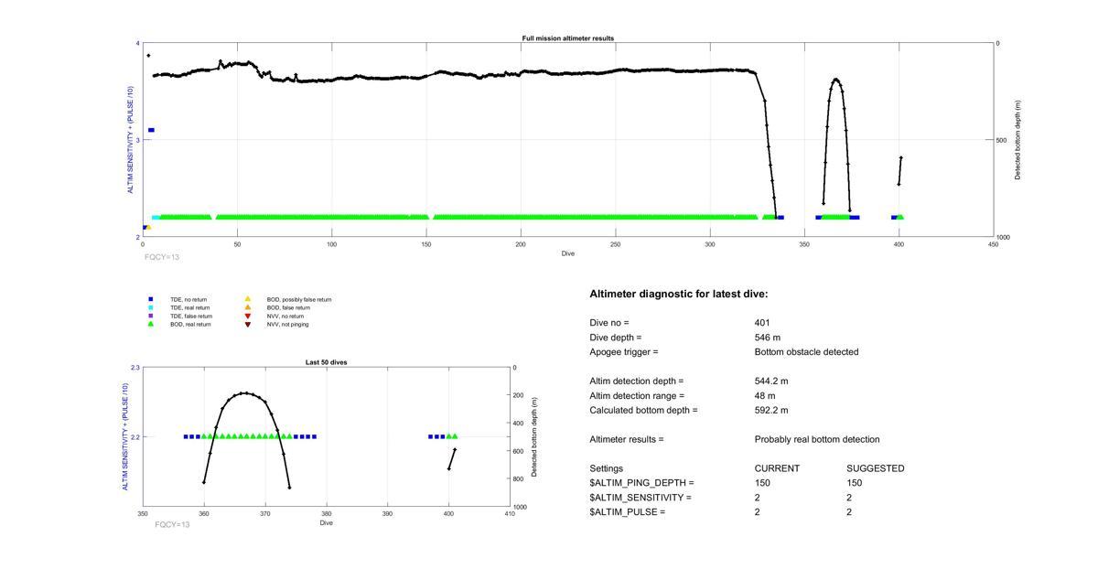Click the 'Altimeter diagnostic for latest dive:' heading
Screen dimensions: 1098x569
point(679,295)
